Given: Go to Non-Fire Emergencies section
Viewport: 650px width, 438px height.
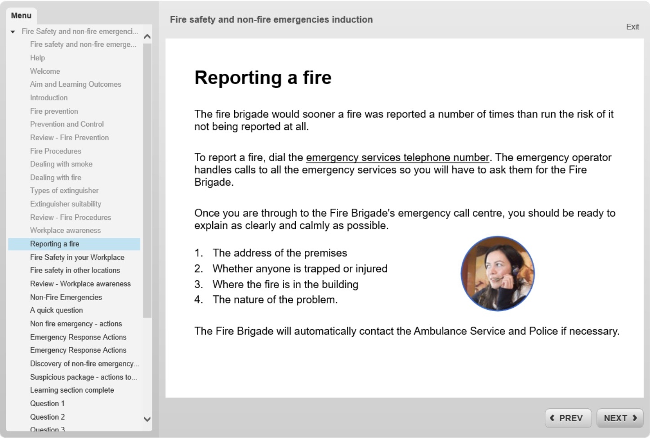Looking at the screenshot, I should pyautogui.click(x=66, y=297).
